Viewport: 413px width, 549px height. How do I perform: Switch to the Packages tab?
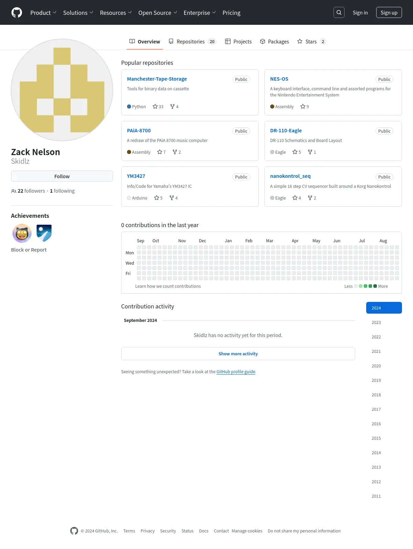[x=274, y=41]
